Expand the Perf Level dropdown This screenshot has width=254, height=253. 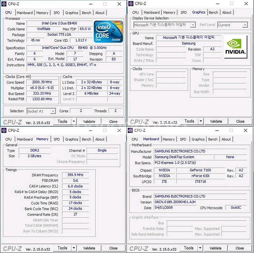(245, 25)
